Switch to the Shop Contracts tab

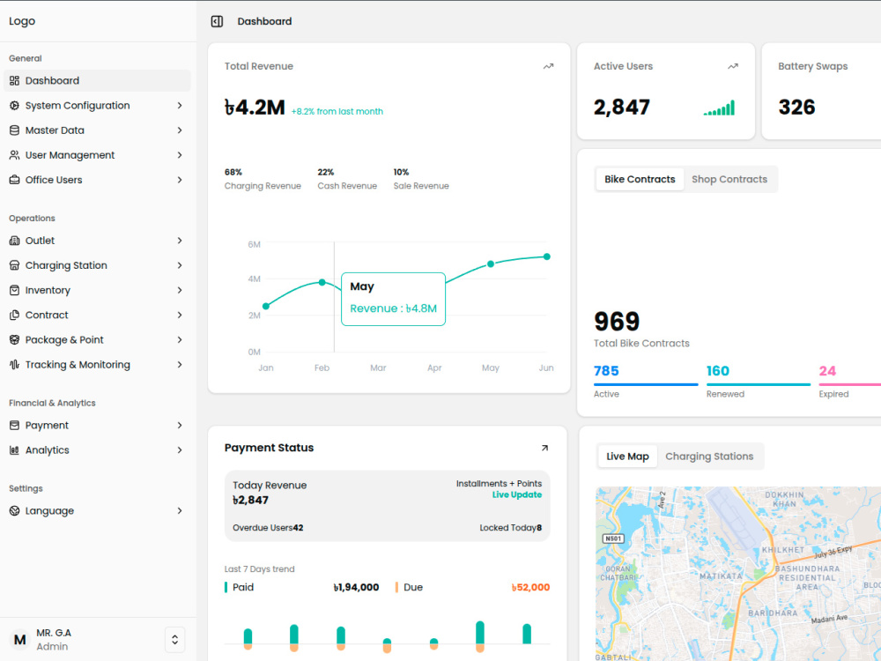pos(729,179)
